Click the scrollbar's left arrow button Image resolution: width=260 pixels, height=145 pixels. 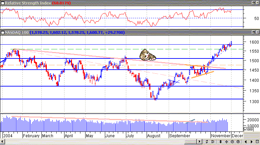[x=2, y=142]
